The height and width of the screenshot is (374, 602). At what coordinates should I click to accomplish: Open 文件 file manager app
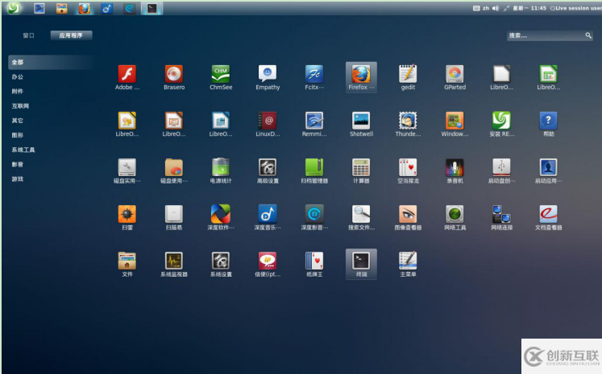127,261
